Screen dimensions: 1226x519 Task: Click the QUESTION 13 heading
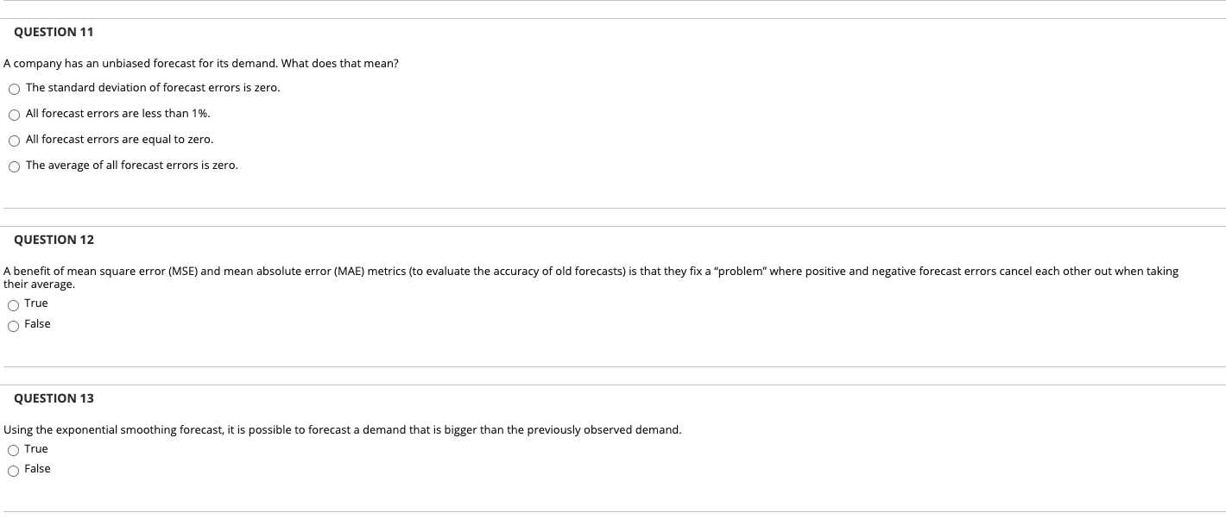pos(53,397)
